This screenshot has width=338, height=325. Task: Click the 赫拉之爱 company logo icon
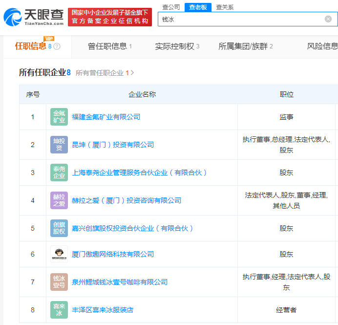coord(59,200)
